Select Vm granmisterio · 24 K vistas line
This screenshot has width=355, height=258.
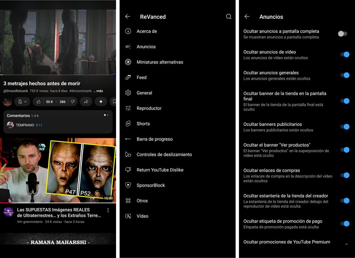(x=51, y=222)
